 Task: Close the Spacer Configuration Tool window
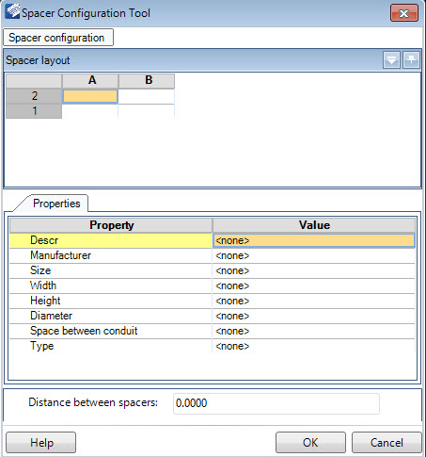point(404,13)
